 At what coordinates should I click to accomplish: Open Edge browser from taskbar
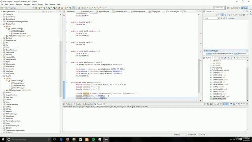(x=61, y=139)
